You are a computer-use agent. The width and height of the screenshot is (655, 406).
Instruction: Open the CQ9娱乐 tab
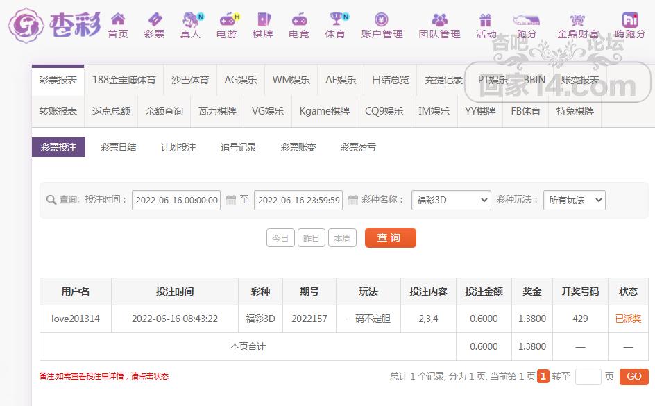384,111
